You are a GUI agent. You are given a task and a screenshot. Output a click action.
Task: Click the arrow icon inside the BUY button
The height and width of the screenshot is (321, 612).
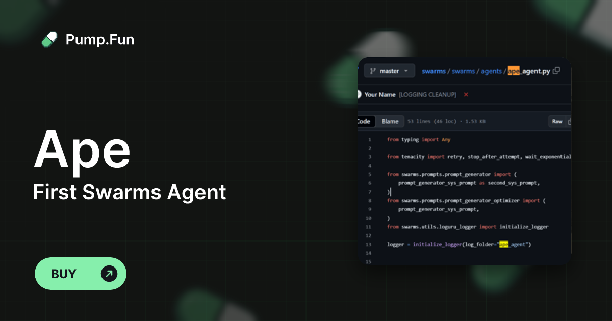pos(109,274)
